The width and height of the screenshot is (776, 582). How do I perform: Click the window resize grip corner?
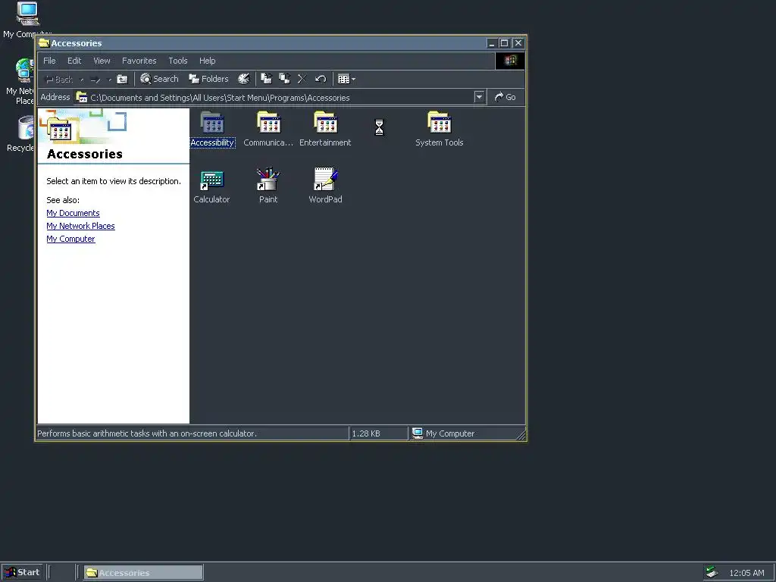521,434
